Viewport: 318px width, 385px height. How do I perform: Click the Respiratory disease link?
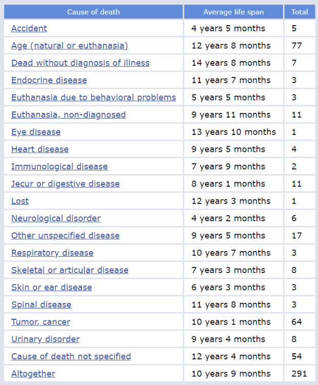point(52,253)
